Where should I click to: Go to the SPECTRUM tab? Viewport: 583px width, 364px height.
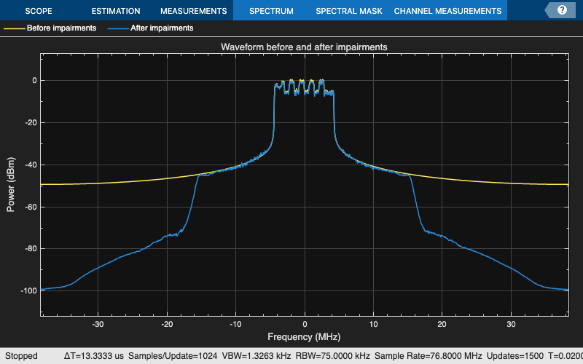tap(271, 11)
